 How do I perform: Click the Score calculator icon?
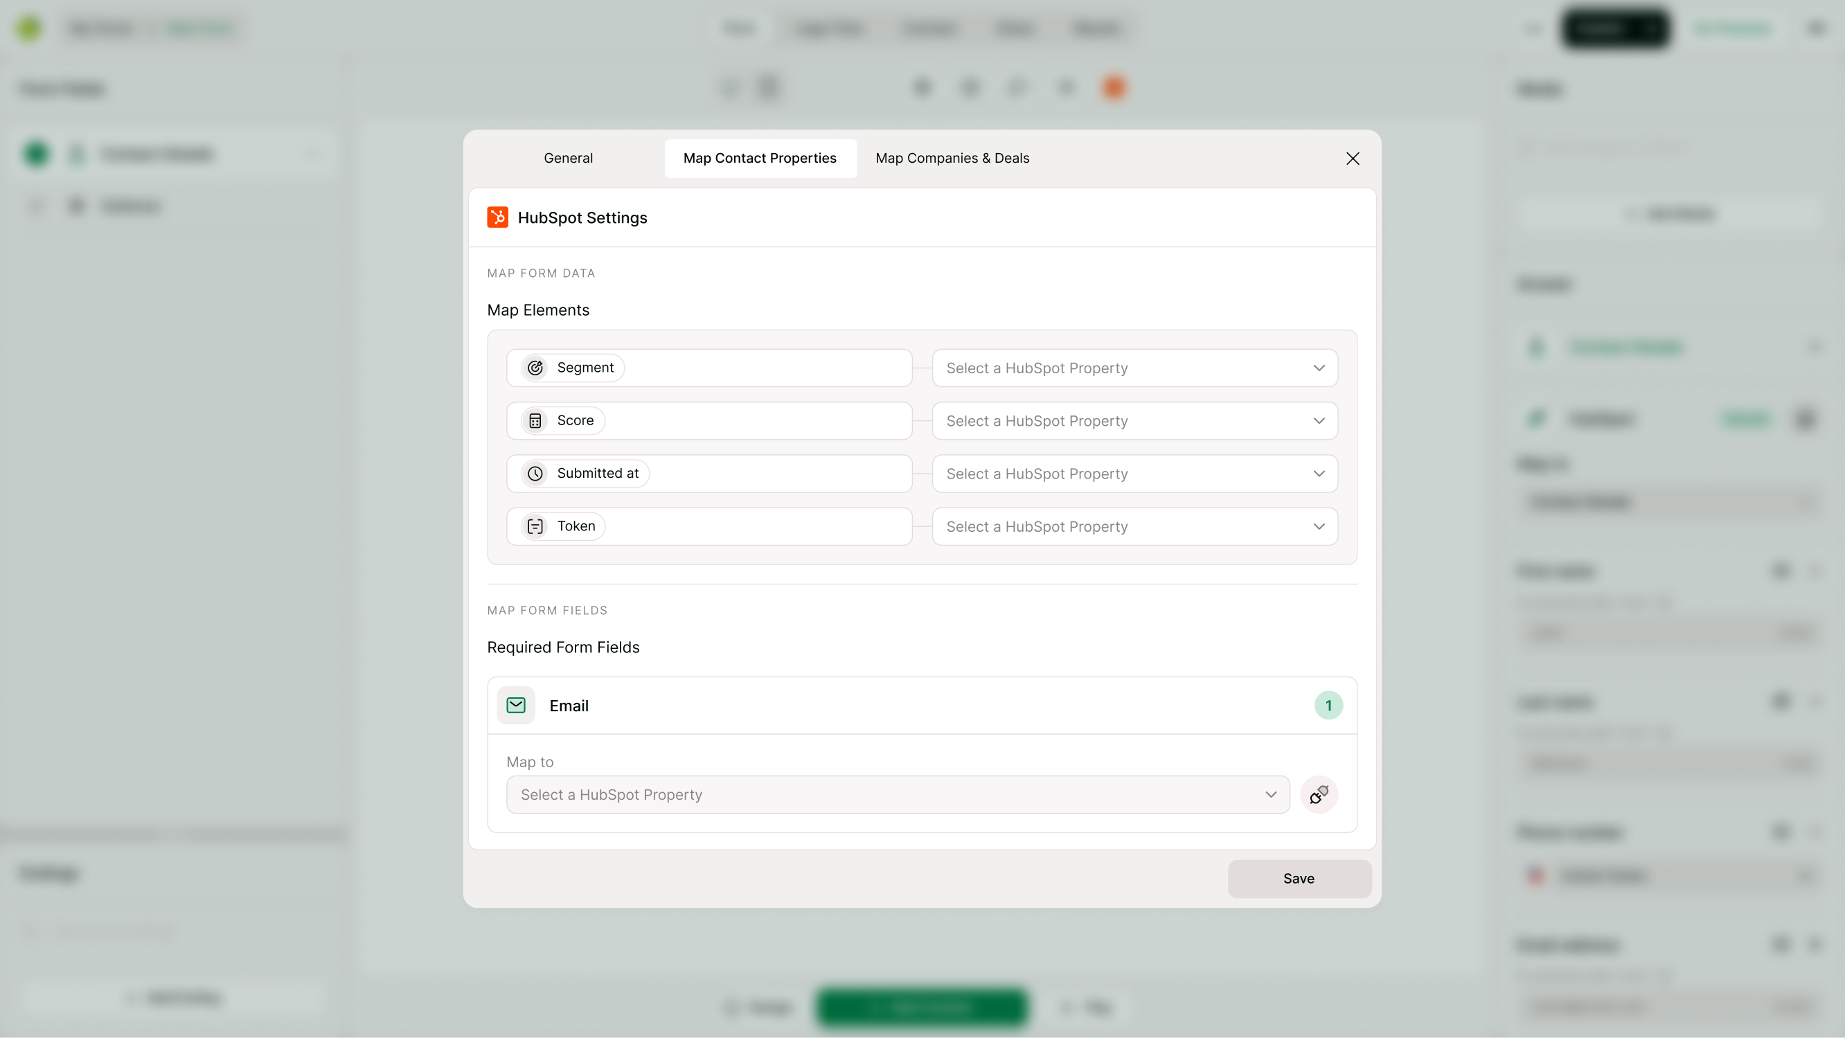coord(535,421)
